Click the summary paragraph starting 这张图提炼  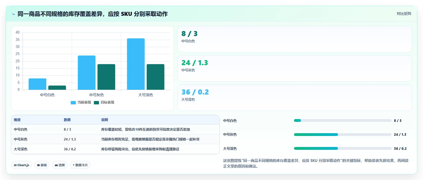pos(316,163)
